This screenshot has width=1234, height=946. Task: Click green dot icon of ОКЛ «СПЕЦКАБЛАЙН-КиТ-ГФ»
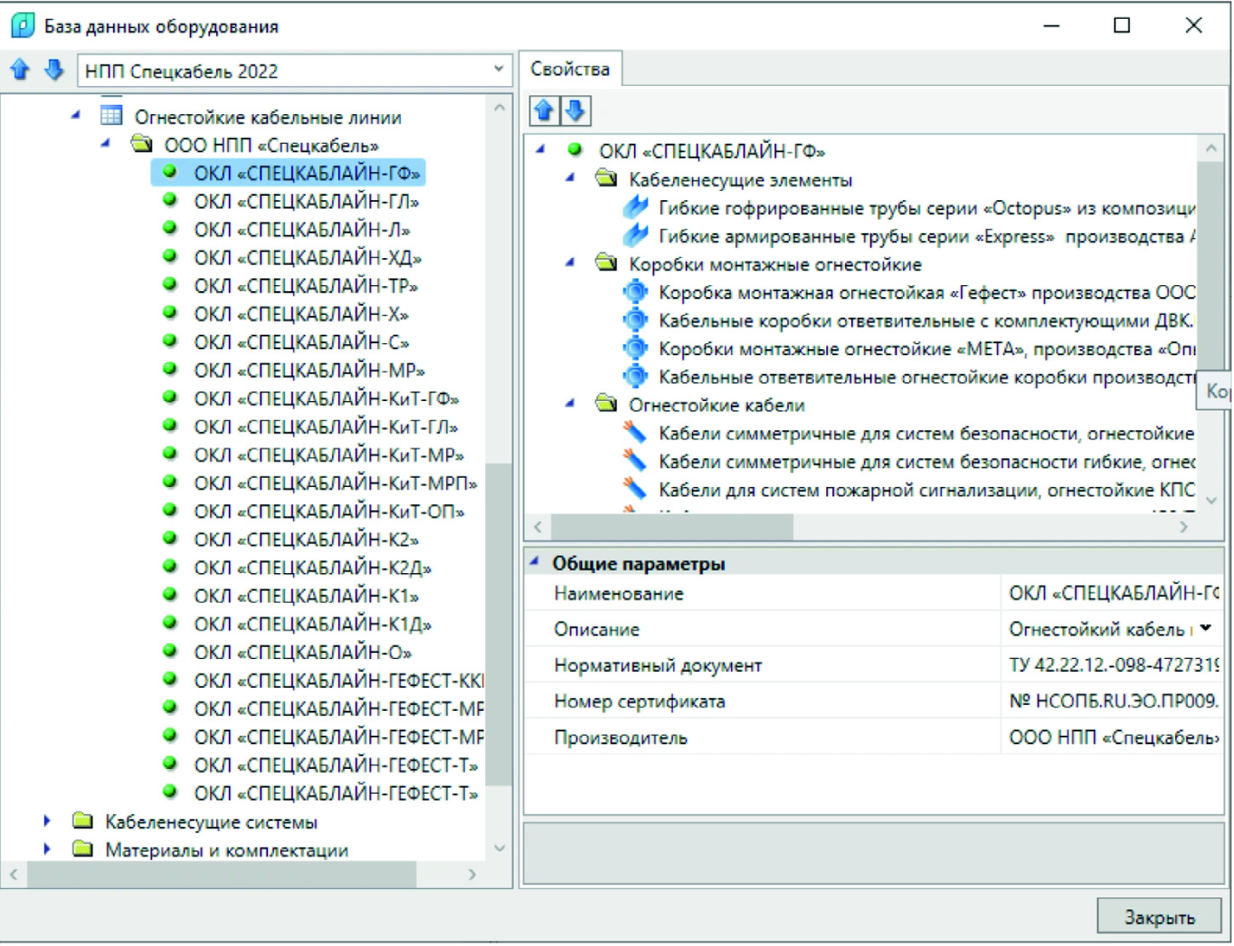[x=170, y=397]
